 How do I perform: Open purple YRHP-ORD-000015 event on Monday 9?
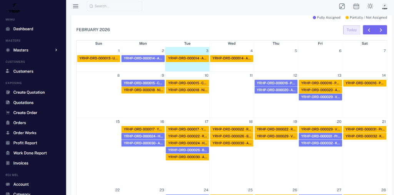(x=143, y=83)
